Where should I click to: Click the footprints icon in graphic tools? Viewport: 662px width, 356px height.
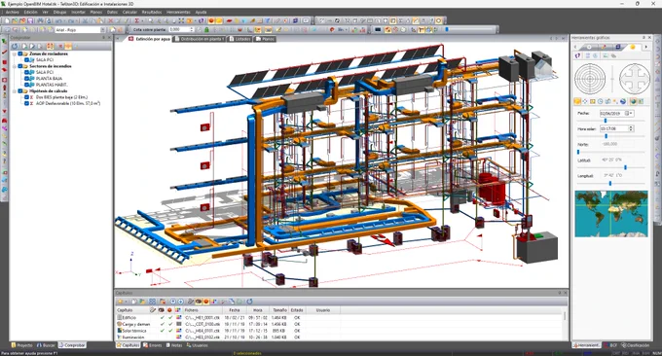578,55
